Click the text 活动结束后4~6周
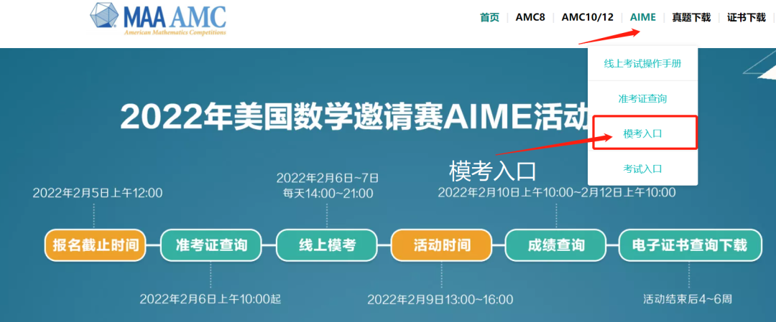 click(688, 299)
